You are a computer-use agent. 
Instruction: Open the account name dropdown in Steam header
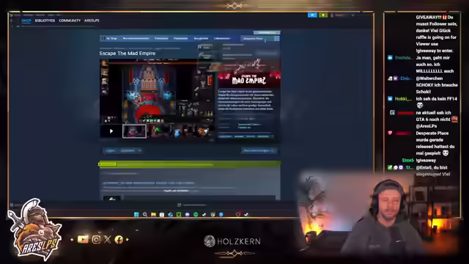click(x=342, y=15)
